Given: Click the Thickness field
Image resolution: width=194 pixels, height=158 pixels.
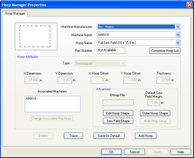Looking at the screenshot, I should point(164,80).
